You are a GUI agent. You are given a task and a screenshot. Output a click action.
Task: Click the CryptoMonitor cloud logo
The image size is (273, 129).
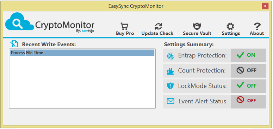tap(19, 21)
